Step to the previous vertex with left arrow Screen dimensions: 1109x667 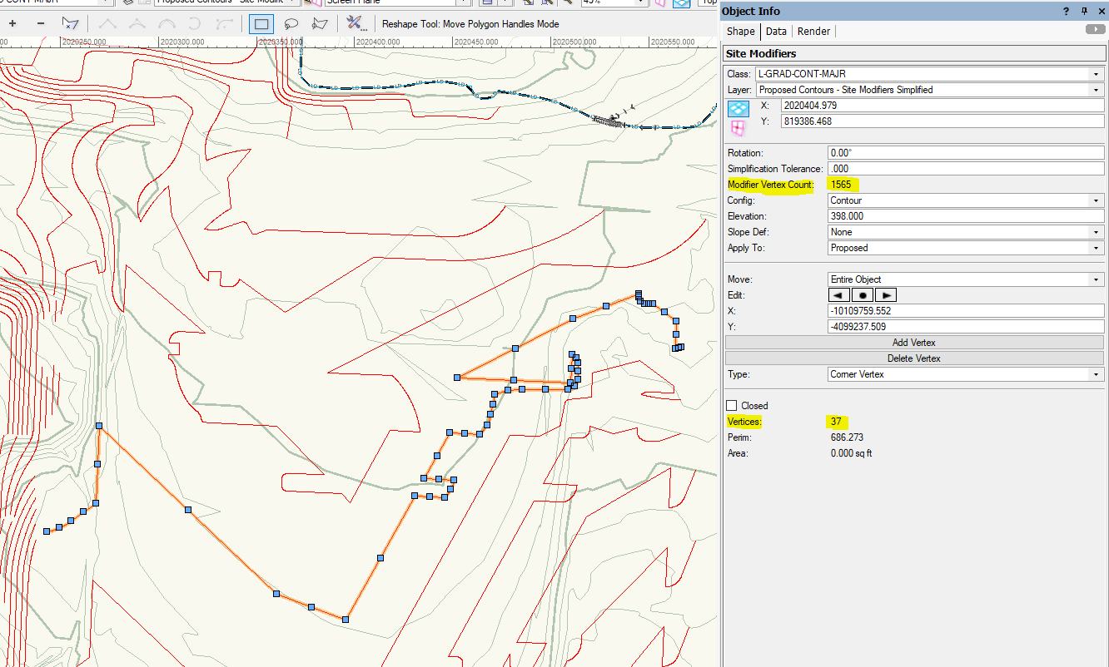[x=839, y=295]
